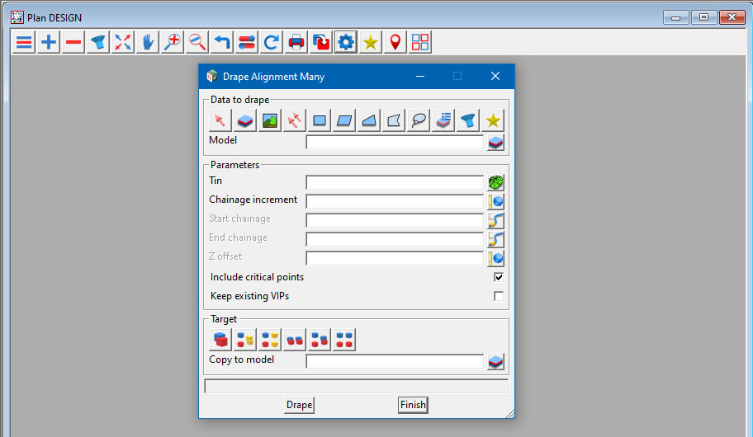The image size is (753, 437).
Task: Click the red printer icon
Action: pos(296,42)
